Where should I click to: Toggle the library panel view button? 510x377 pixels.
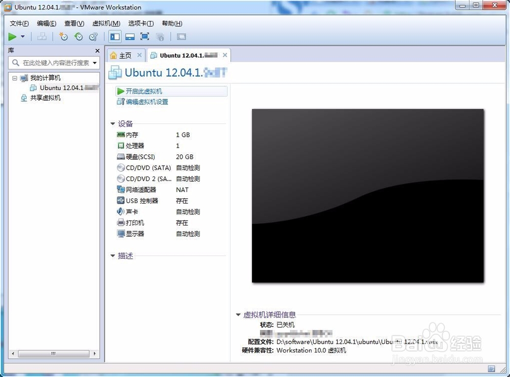pos(115,36)
